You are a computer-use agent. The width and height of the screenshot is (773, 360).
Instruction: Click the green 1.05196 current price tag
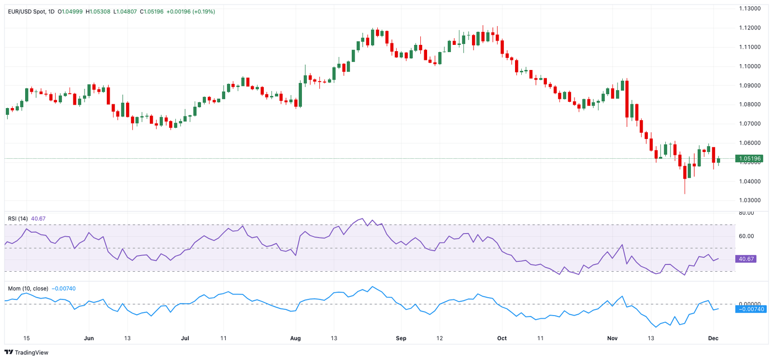(749, 159)
